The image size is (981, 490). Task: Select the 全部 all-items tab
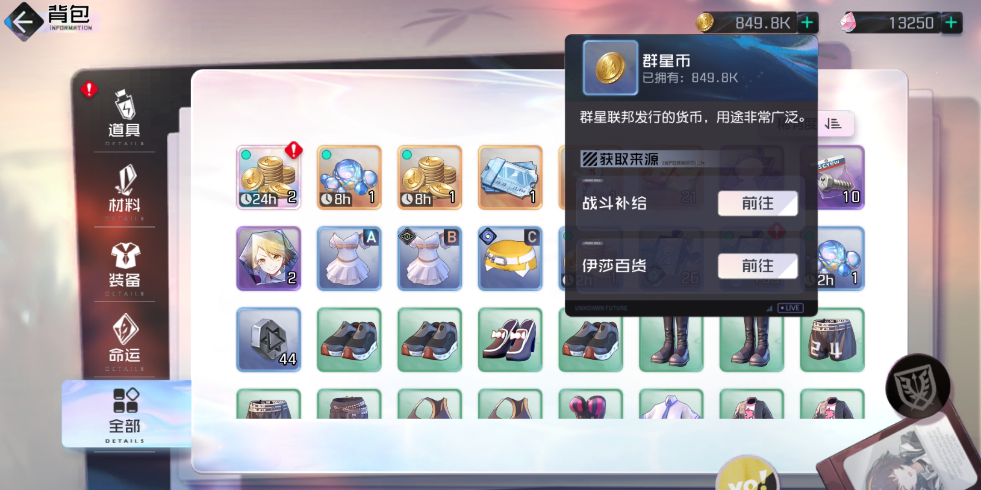pyautogui.click(x=125, y=414)
